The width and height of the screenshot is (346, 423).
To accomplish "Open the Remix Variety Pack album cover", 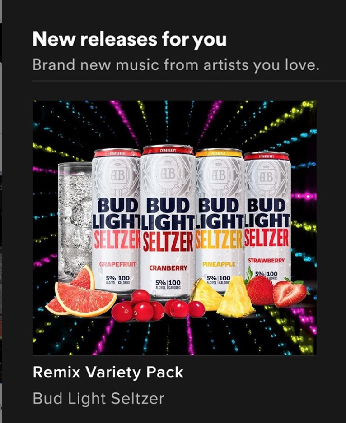I will point(174,228).
